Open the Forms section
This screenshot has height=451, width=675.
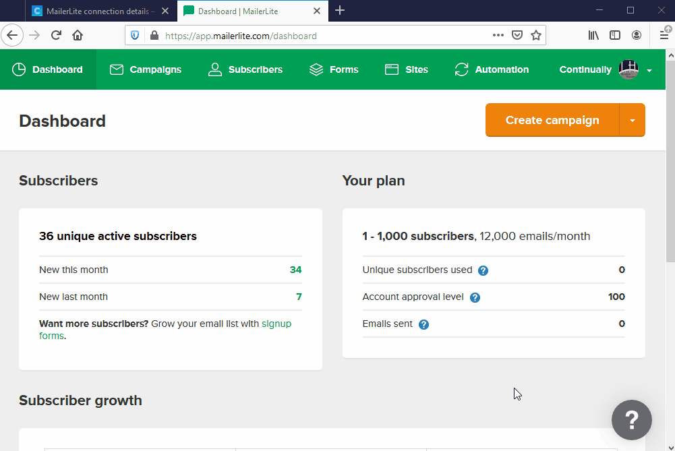(334, 69)
